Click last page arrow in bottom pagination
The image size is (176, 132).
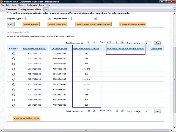coord(122,111)
